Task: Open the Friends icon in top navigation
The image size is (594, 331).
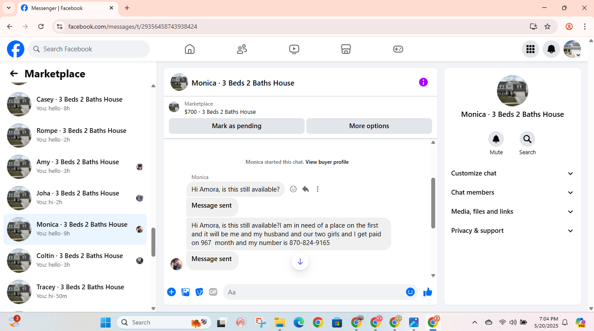Action: [242, 49]
